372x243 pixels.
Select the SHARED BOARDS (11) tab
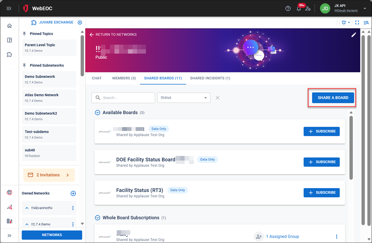coord(163,78)
